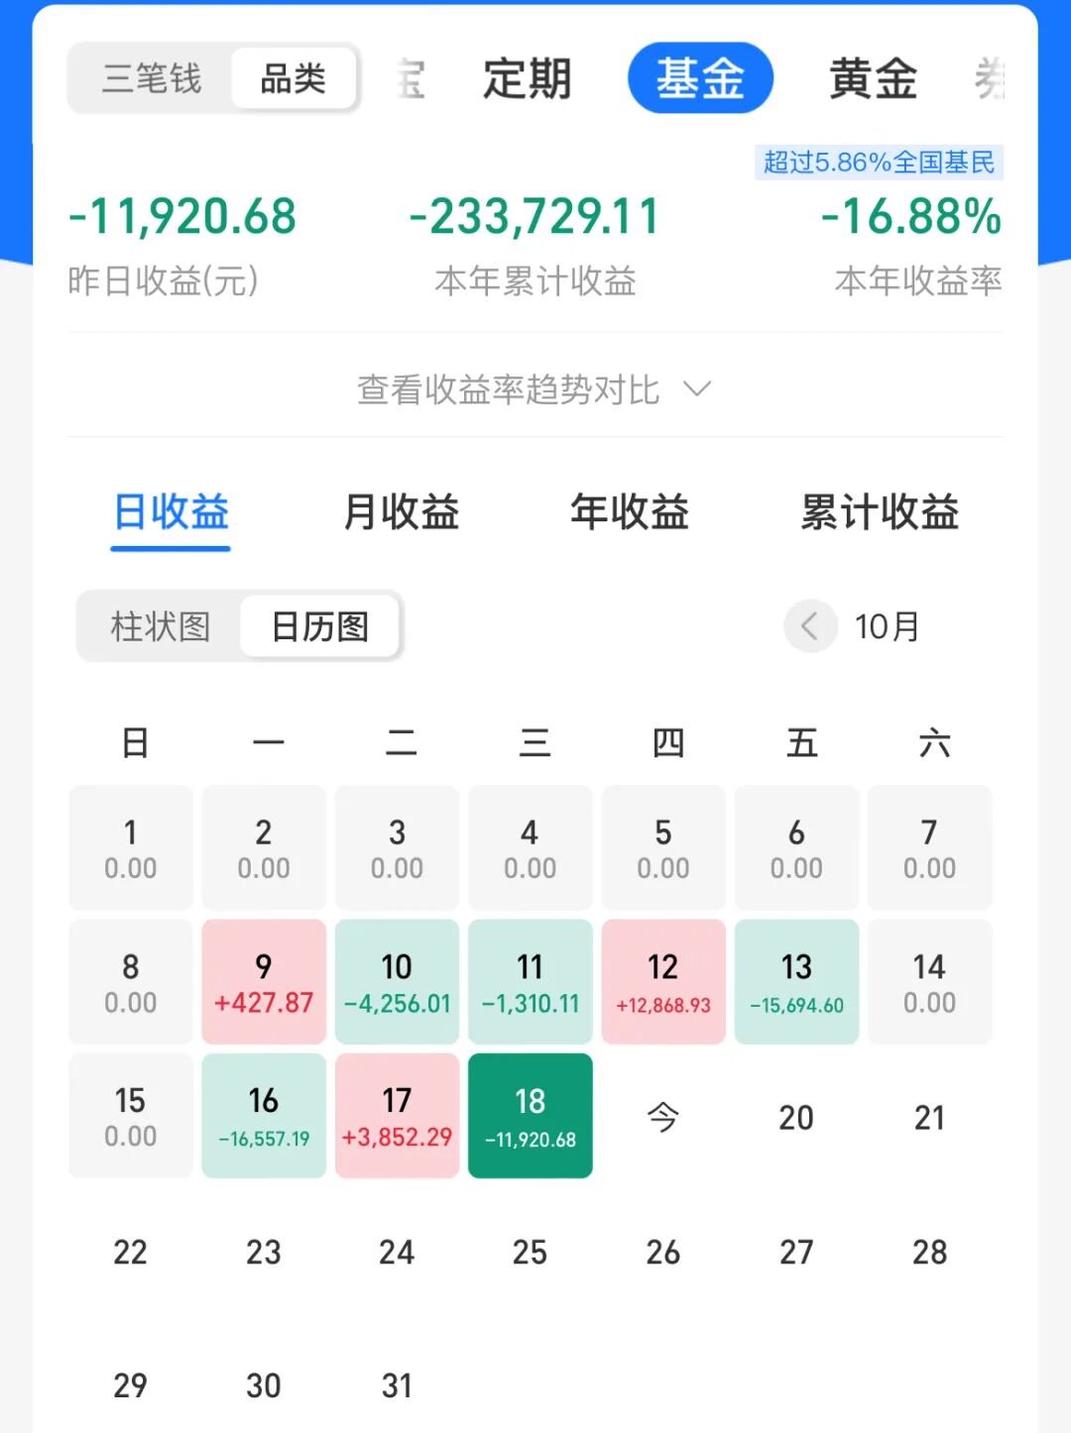Viewport: 1071px width, 1433px height.
Task: Click the 本年收益率 value -16.88%
Action: [x=911, y=216]
